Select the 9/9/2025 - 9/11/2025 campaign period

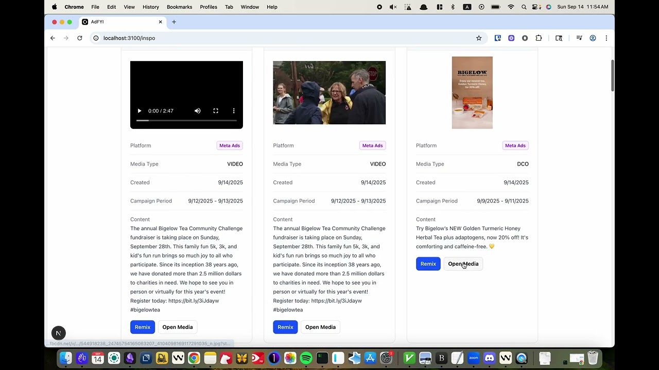[503, 201]
